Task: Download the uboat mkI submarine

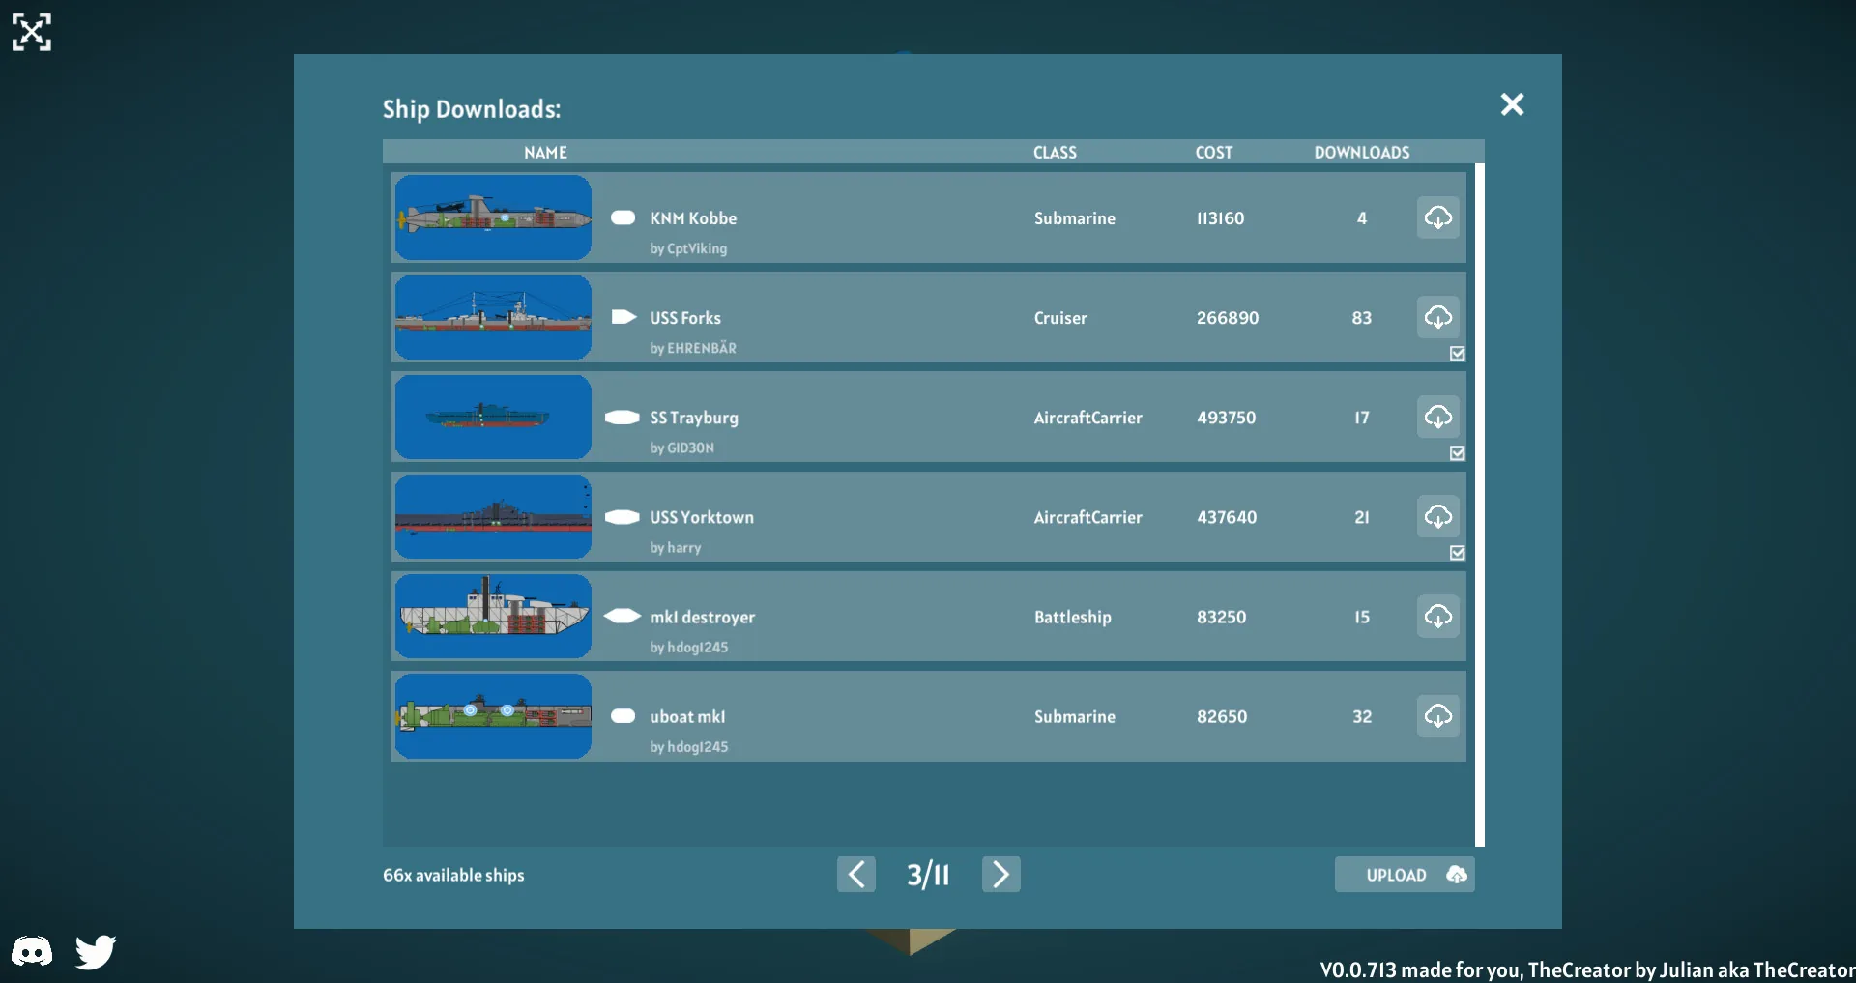Action: coord(1437,715)
